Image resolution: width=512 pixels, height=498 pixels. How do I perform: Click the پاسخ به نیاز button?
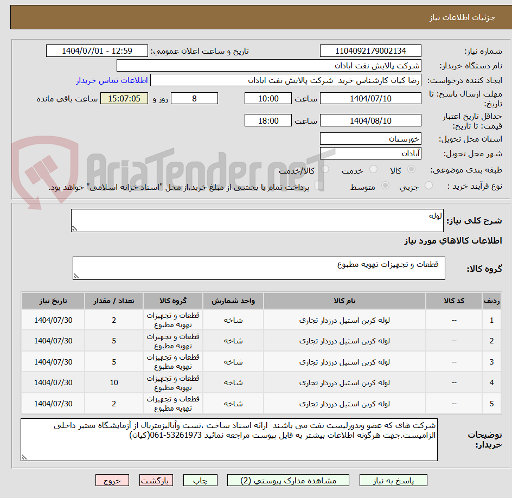coord(393,480)
